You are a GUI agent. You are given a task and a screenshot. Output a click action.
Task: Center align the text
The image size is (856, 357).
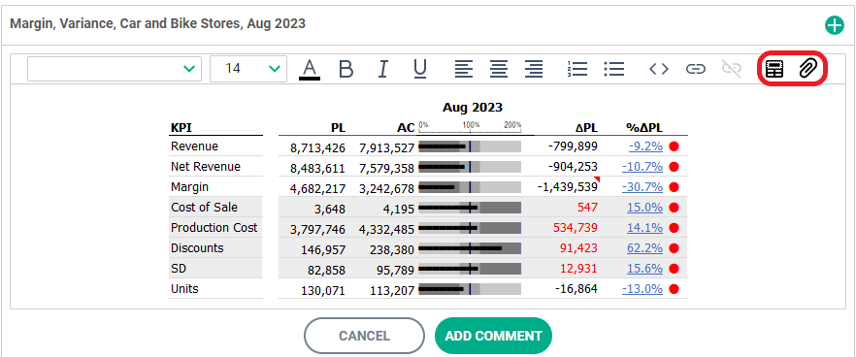499,69
